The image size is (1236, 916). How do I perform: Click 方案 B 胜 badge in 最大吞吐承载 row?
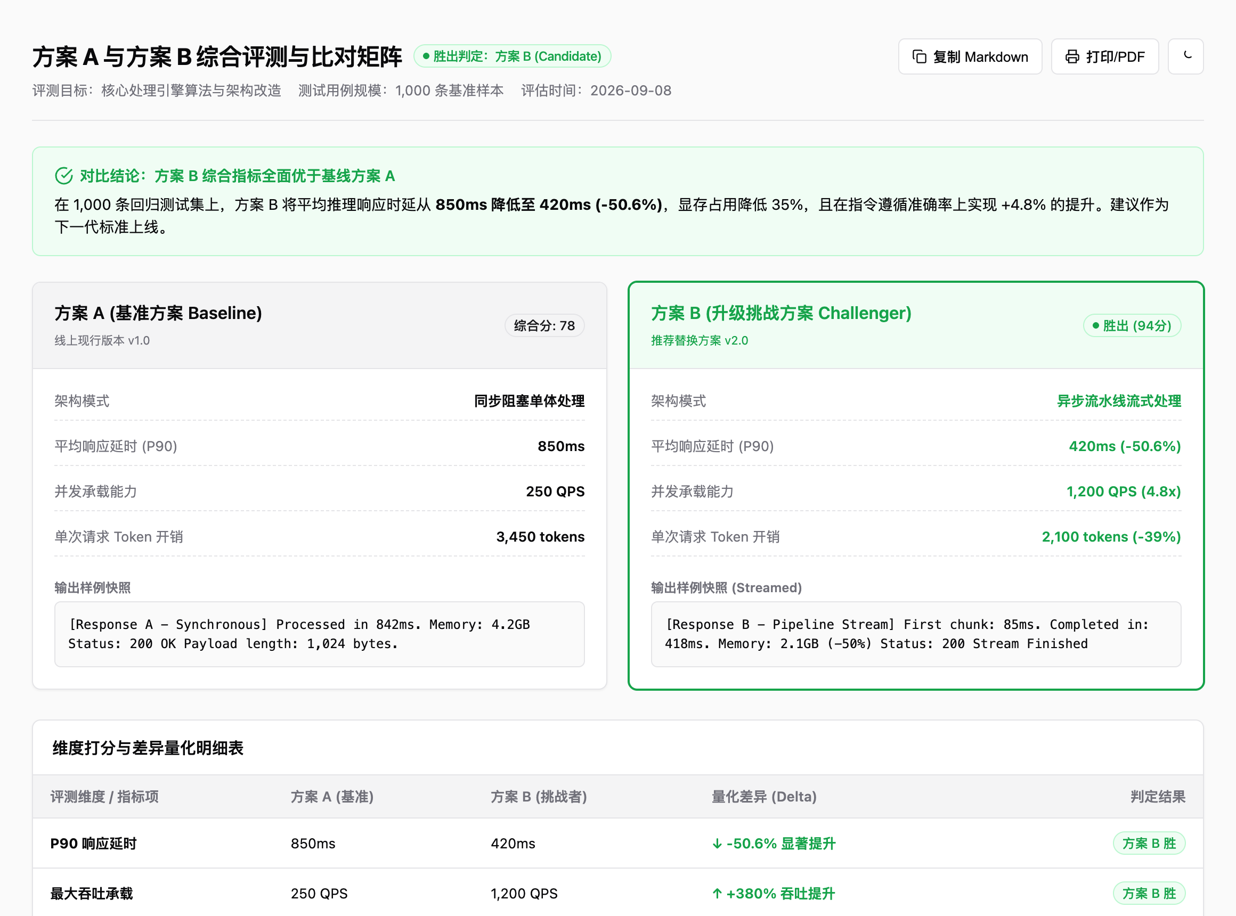[1149, 893]
